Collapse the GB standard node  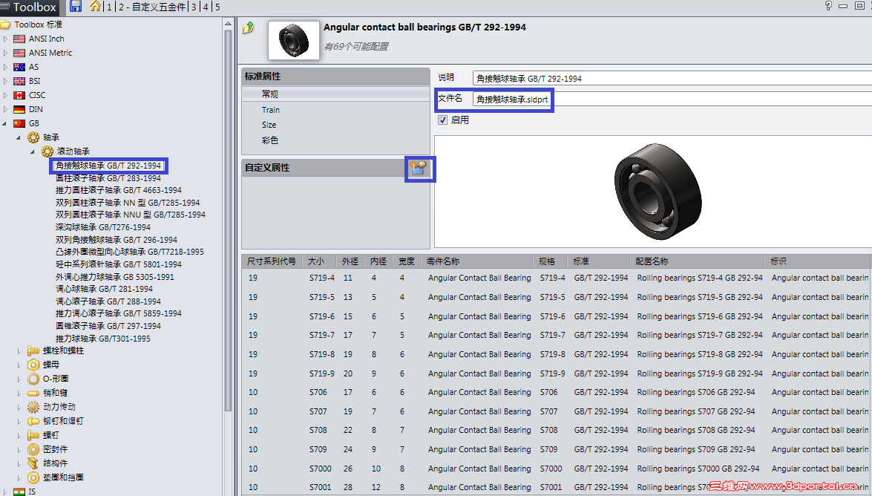[5, 123]
